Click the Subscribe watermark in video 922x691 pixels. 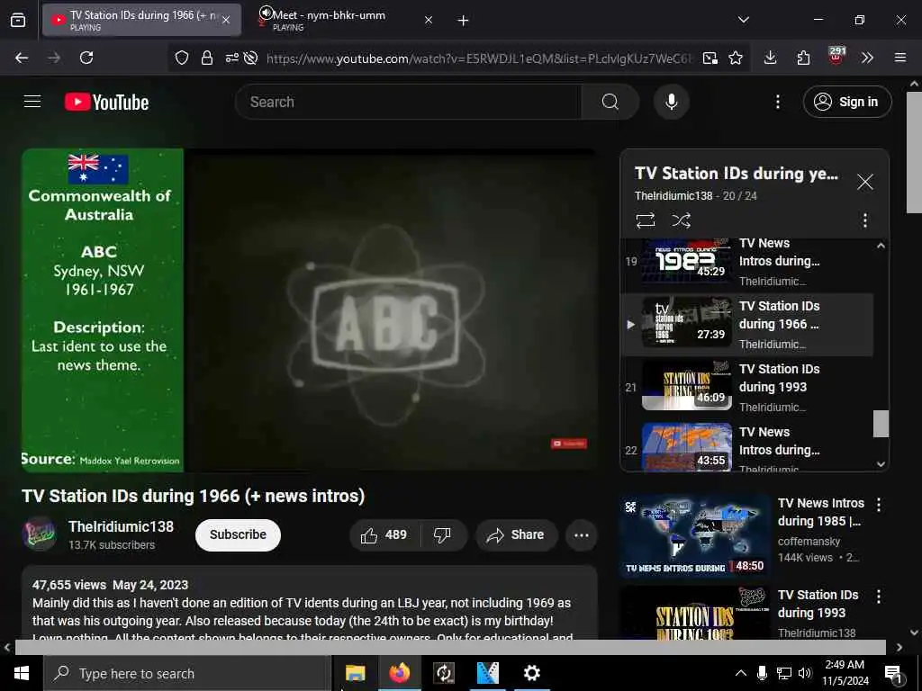pos(569,444)
